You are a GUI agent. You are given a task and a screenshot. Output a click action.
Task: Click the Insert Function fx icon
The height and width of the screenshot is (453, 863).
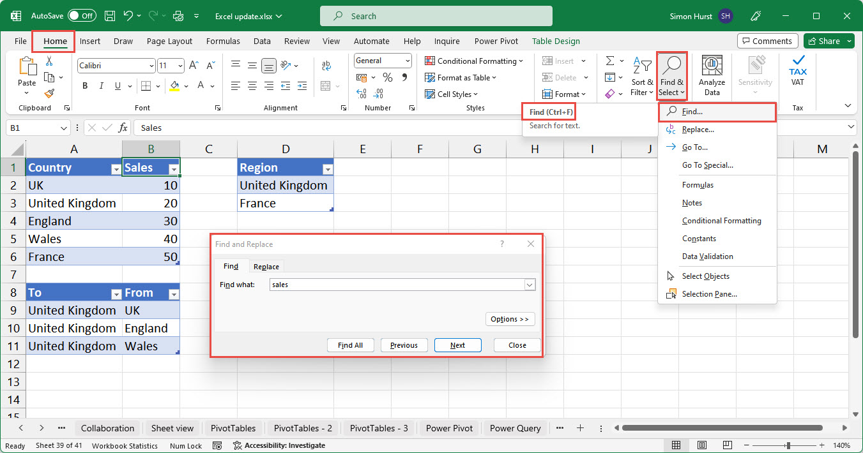[123, 128]
